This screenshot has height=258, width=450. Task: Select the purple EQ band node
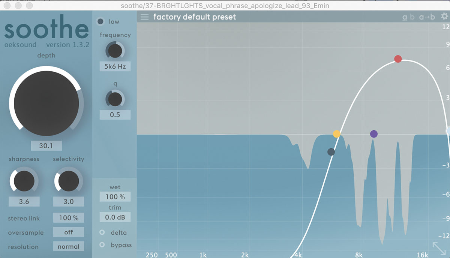pos(373,134)
